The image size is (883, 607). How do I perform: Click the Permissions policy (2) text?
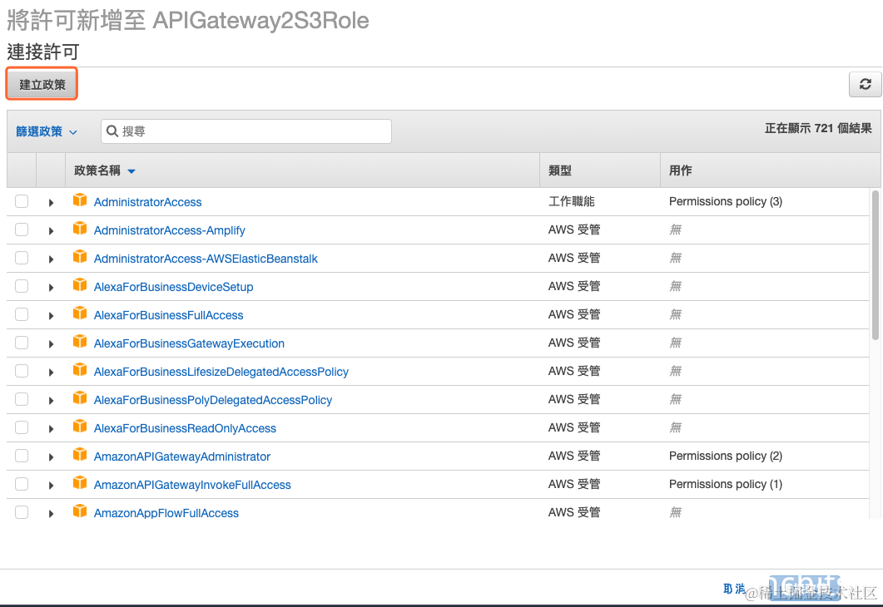[x=726, y=456]
